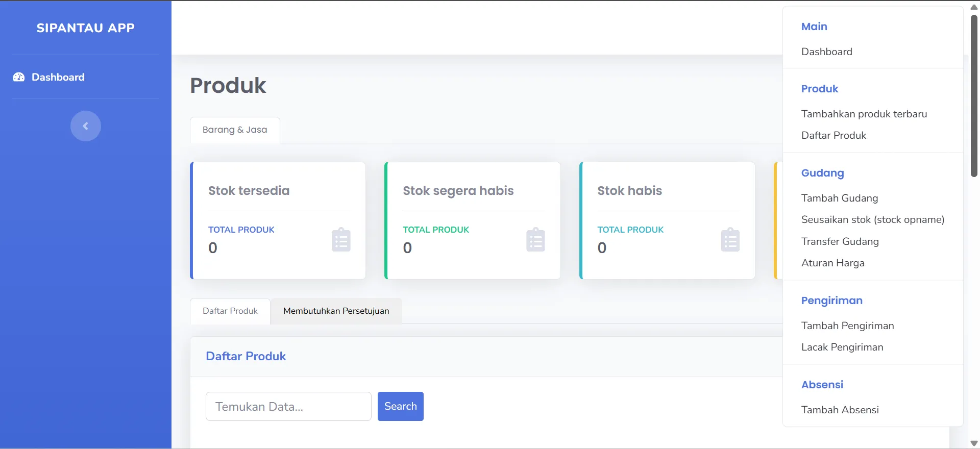Open Sesuaikan stok (stock opname) option

point(872,219)
